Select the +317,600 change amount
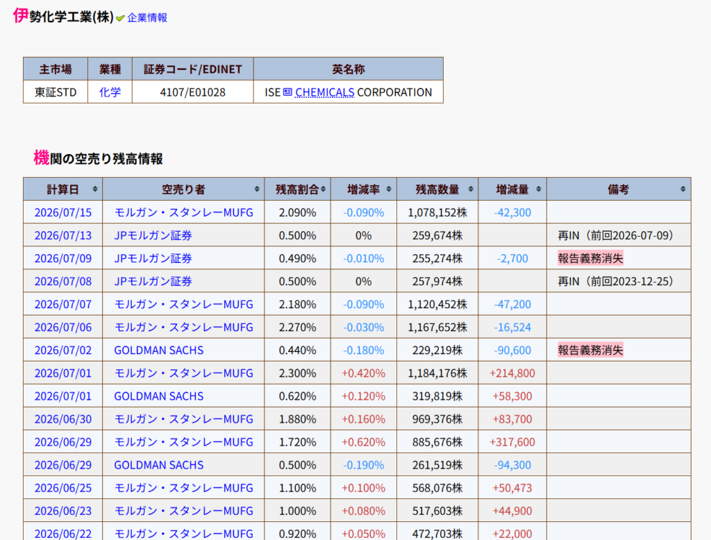The height and width of the screenshot is (540, 711). pyautogui.click(x=512, y=442)
